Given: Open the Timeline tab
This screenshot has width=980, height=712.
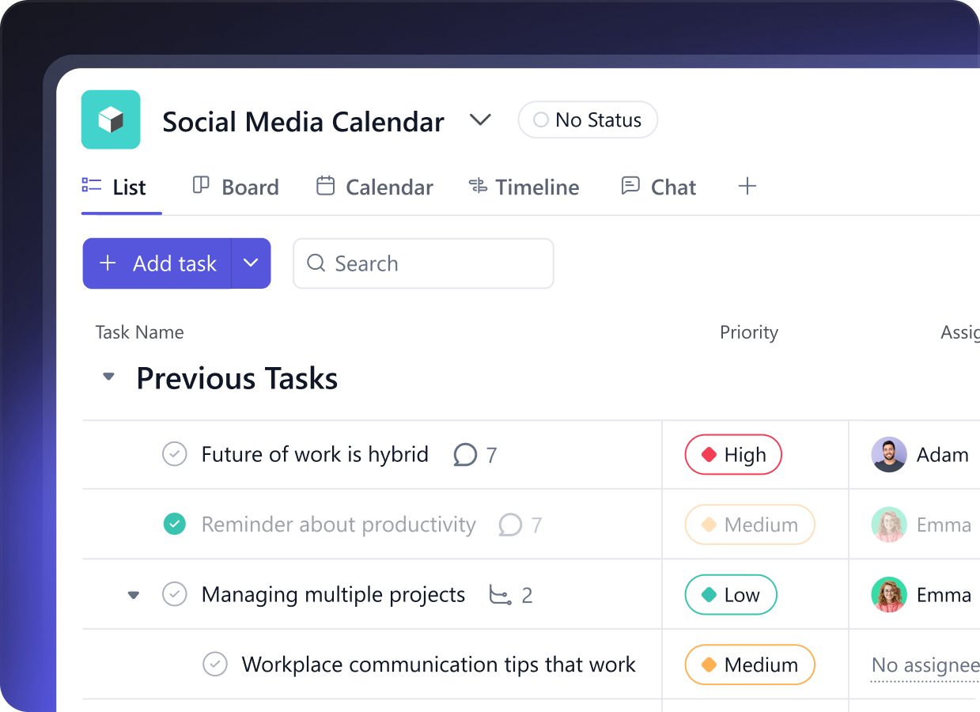Looking at the screenshot, I should pyautogui.click(x=524, y=187).
